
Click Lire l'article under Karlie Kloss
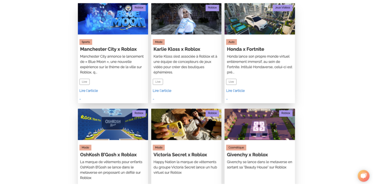pos(162,91)
